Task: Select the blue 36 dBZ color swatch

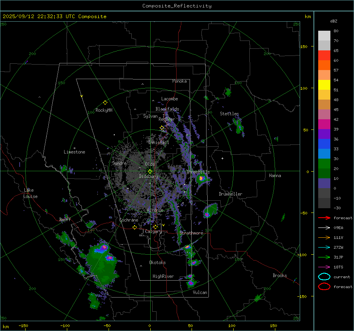Action: tap(324, 144)
